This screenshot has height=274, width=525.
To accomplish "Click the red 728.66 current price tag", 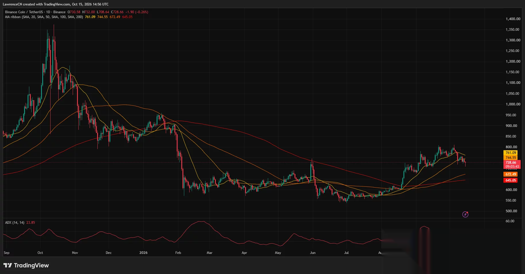I will pyautogui.click(x=511, y=163).
